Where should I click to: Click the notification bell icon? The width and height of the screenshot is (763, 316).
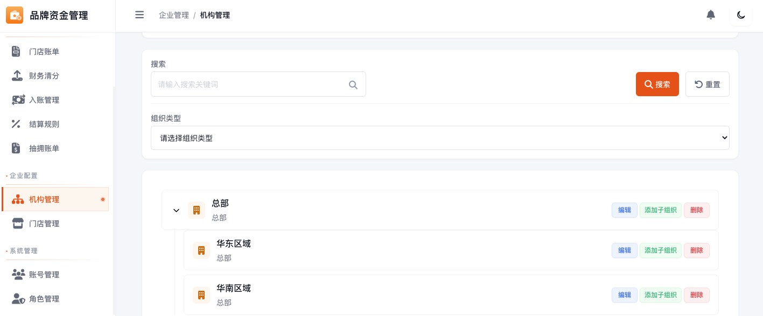coord(711,15)
